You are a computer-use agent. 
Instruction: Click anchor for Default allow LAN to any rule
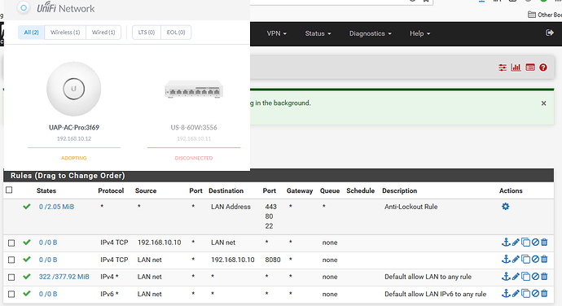[x=506, y=276]
